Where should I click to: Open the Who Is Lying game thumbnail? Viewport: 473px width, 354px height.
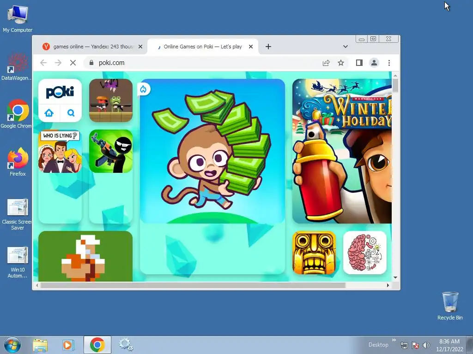point(60,151)
